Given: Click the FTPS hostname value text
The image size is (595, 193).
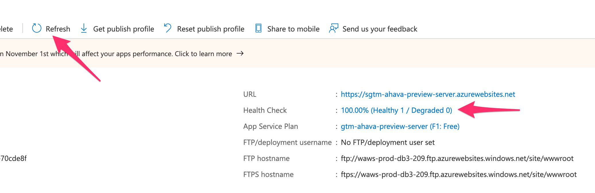Looking at the screenshot, I should [x=459, y=174].
